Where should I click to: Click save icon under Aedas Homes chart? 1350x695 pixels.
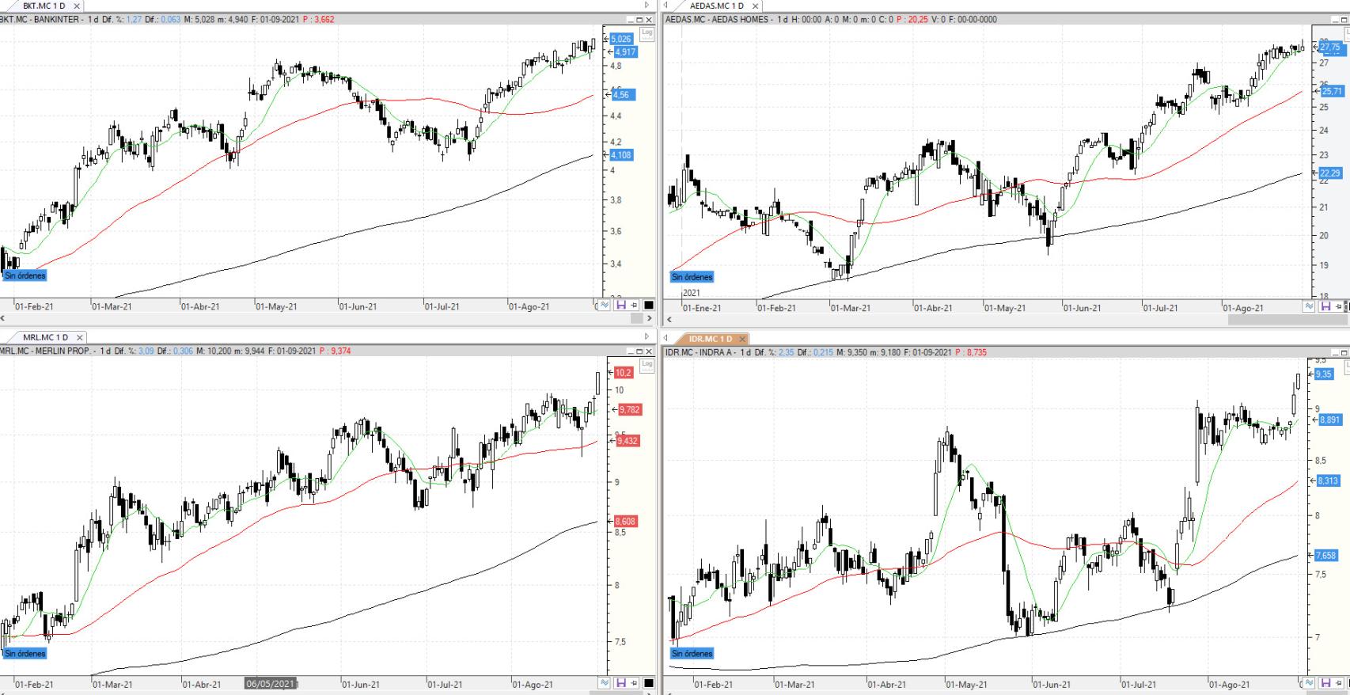1325,306
